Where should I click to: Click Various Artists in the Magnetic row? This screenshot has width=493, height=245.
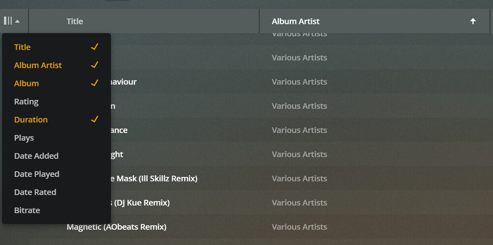tap(299, 227)
